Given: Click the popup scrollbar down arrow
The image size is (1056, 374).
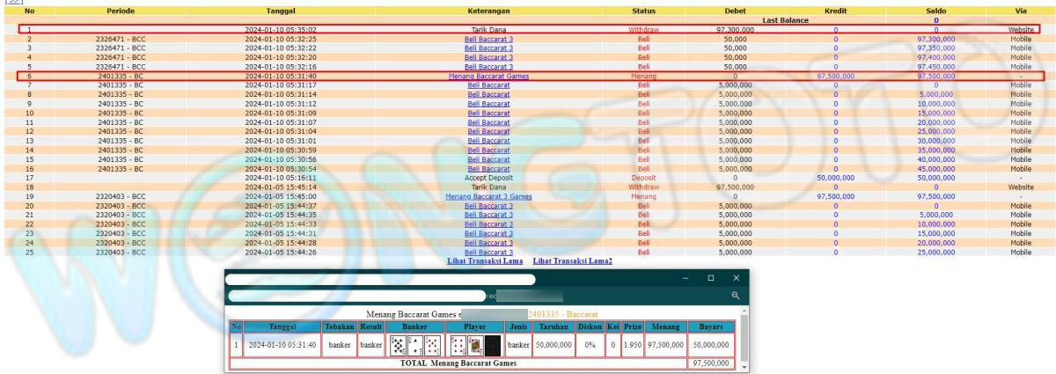Looking at the screenshot, I should tap(744, 366).
